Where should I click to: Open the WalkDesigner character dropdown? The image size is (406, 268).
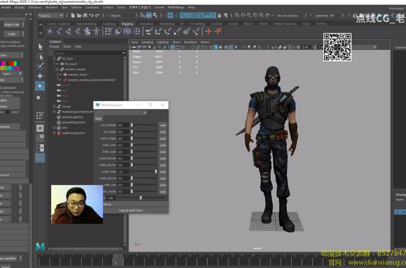tap(121, 113)
